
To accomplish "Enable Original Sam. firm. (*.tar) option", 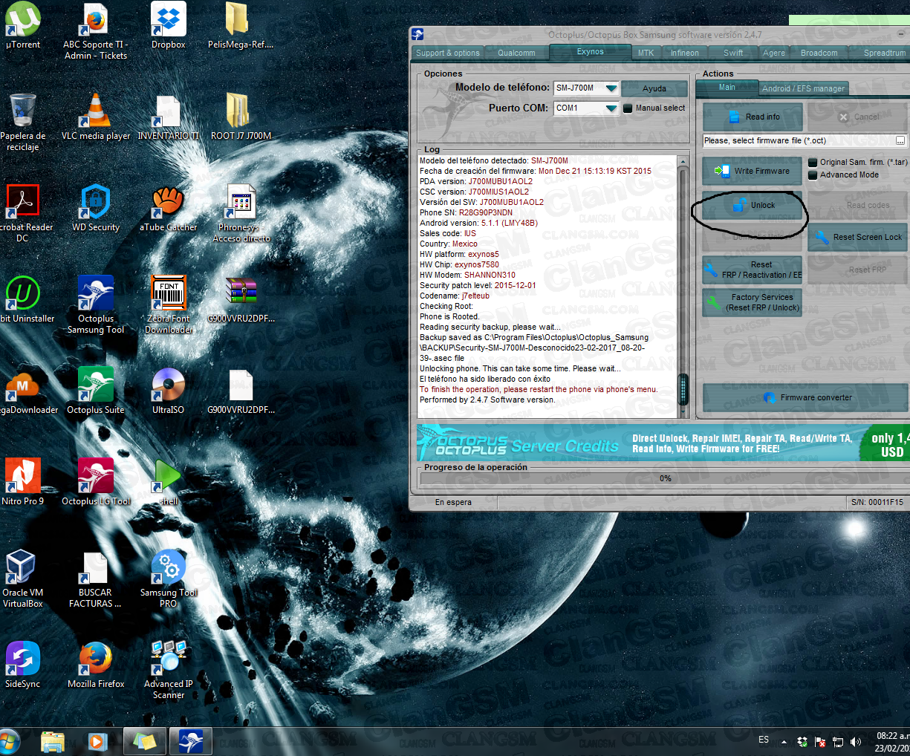I will click(x=813, y=162).
